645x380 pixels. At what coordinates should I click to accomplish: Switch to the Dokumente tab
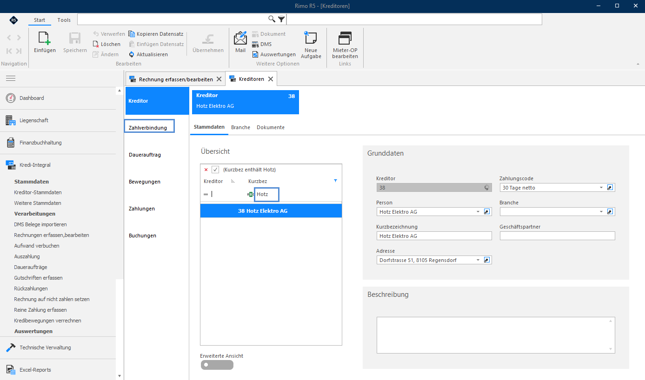pos(271,127)
